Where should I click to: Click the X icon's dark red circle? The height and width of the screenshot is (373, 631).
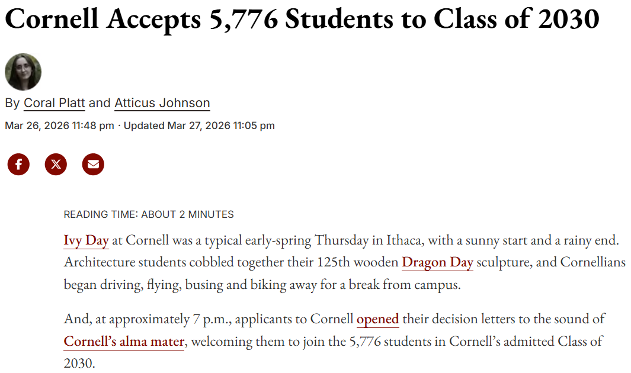click(56, 165)
